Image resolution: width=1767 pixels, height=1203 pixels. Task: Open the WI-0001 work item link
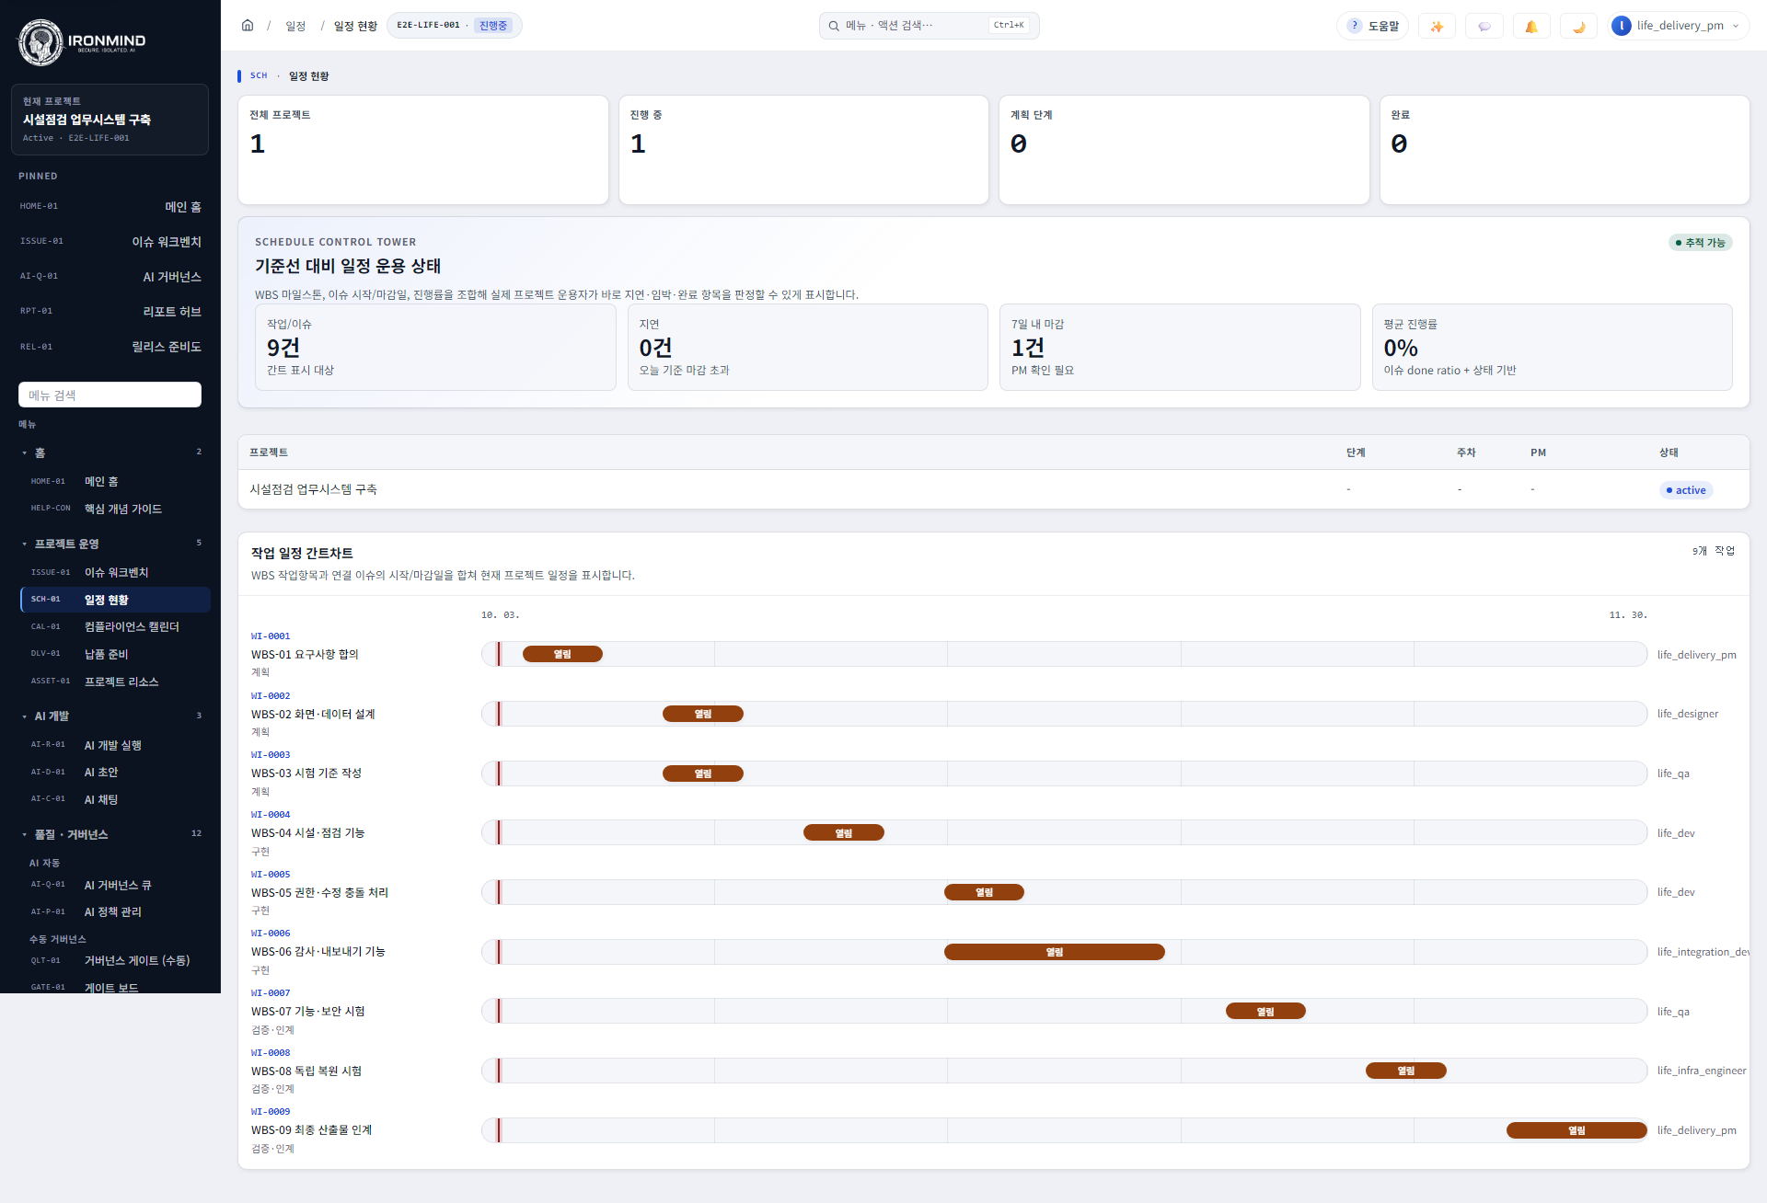pyautogui.click(x=271, y=636)
